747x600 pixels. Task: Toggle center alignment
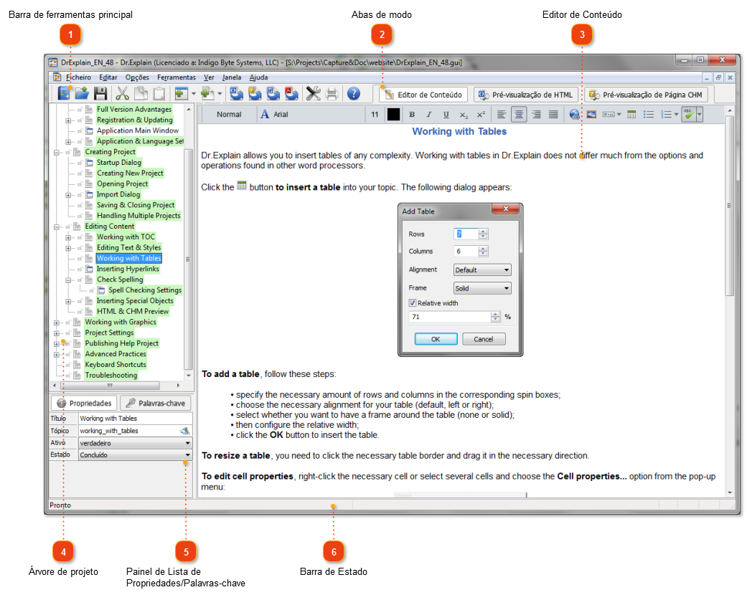click(x=519, y=115)
